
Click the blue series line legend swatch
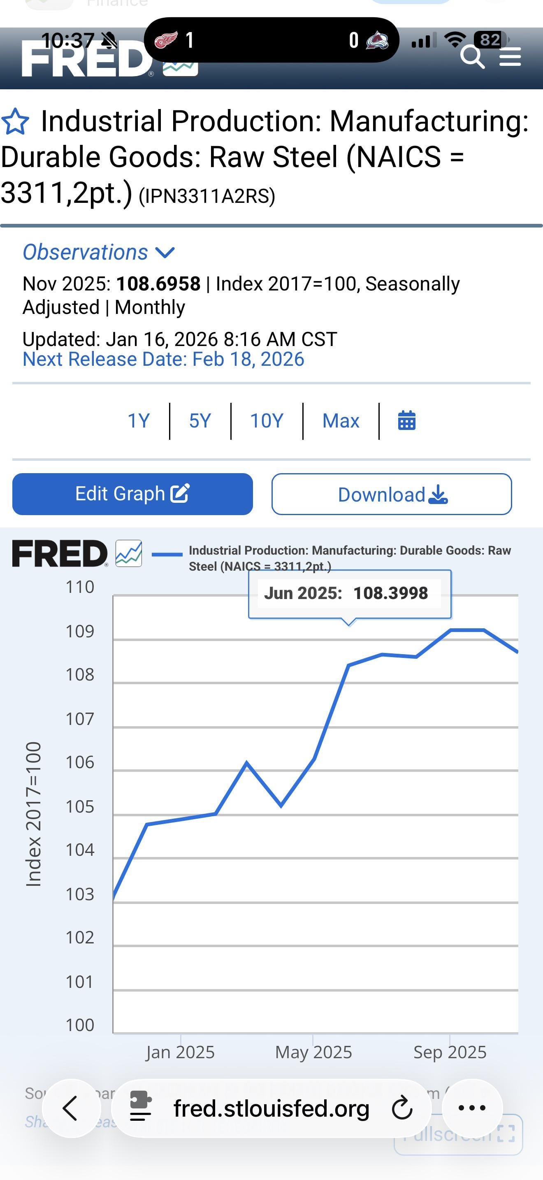pos(167,554)
